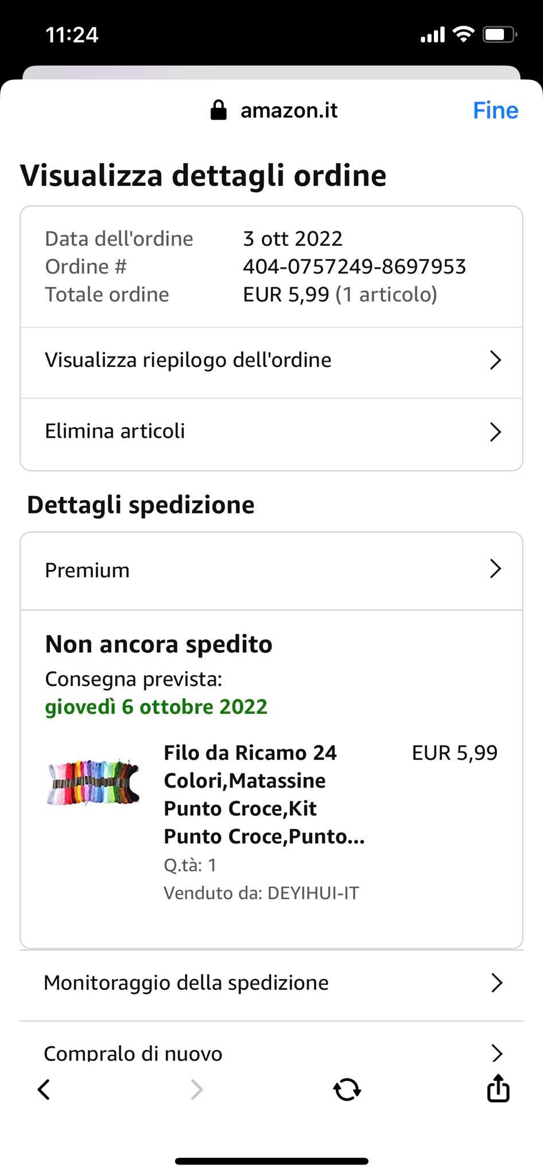Tap Fine to close the browser view
The width and height of the screenshot is (543, 1176).
pyautogui.click(x=495, y=110)
